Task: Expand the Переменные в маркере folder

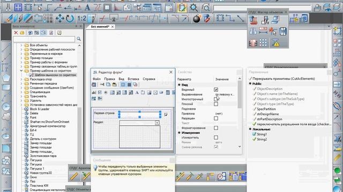Action: 21,54
